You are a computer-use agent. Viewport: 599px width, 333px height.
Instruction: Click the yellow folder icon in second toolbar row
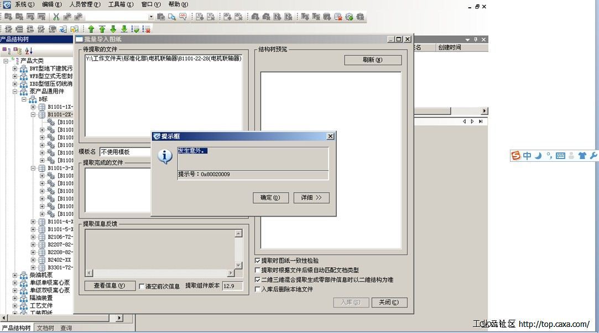75,29
